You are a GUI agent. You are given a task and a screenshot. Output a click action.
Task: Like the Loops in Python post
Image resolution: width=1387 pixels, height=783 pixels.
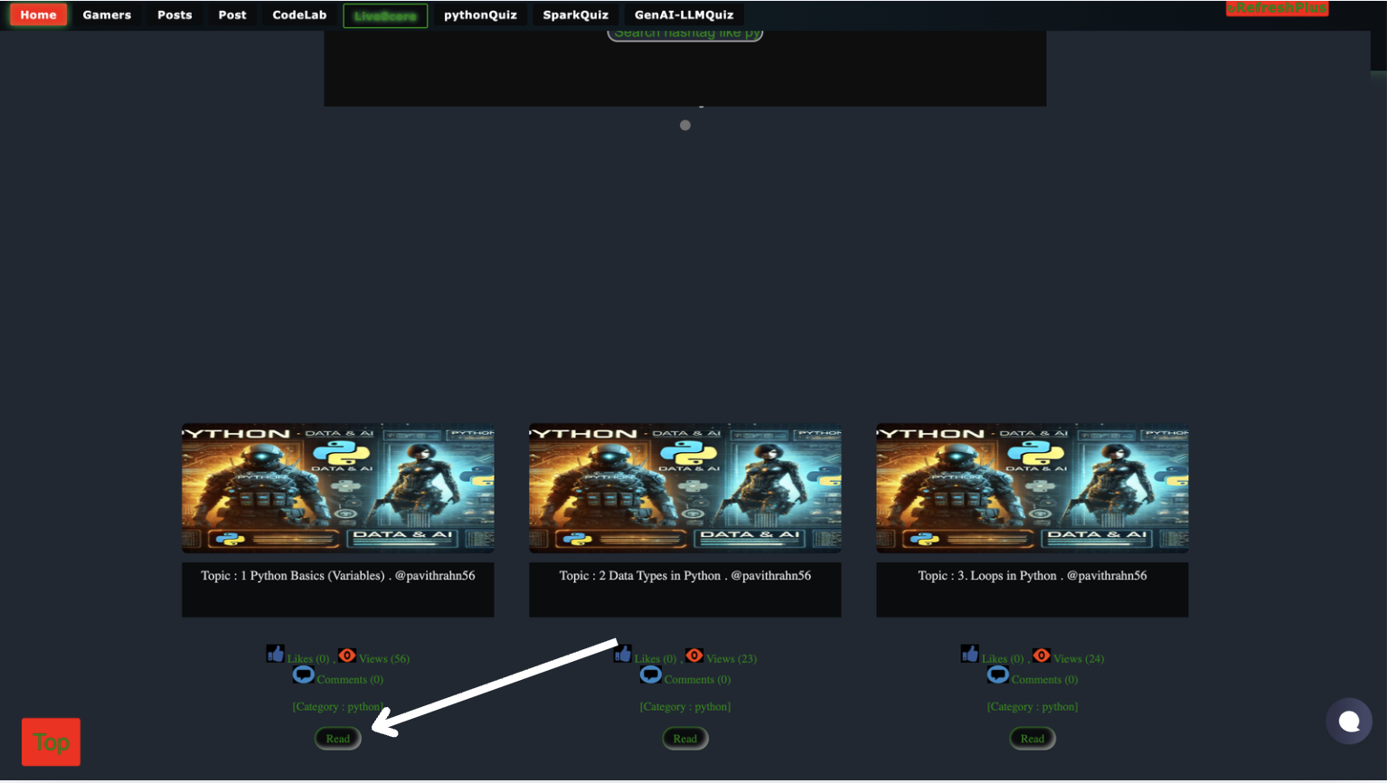click(x=970, y=654)
